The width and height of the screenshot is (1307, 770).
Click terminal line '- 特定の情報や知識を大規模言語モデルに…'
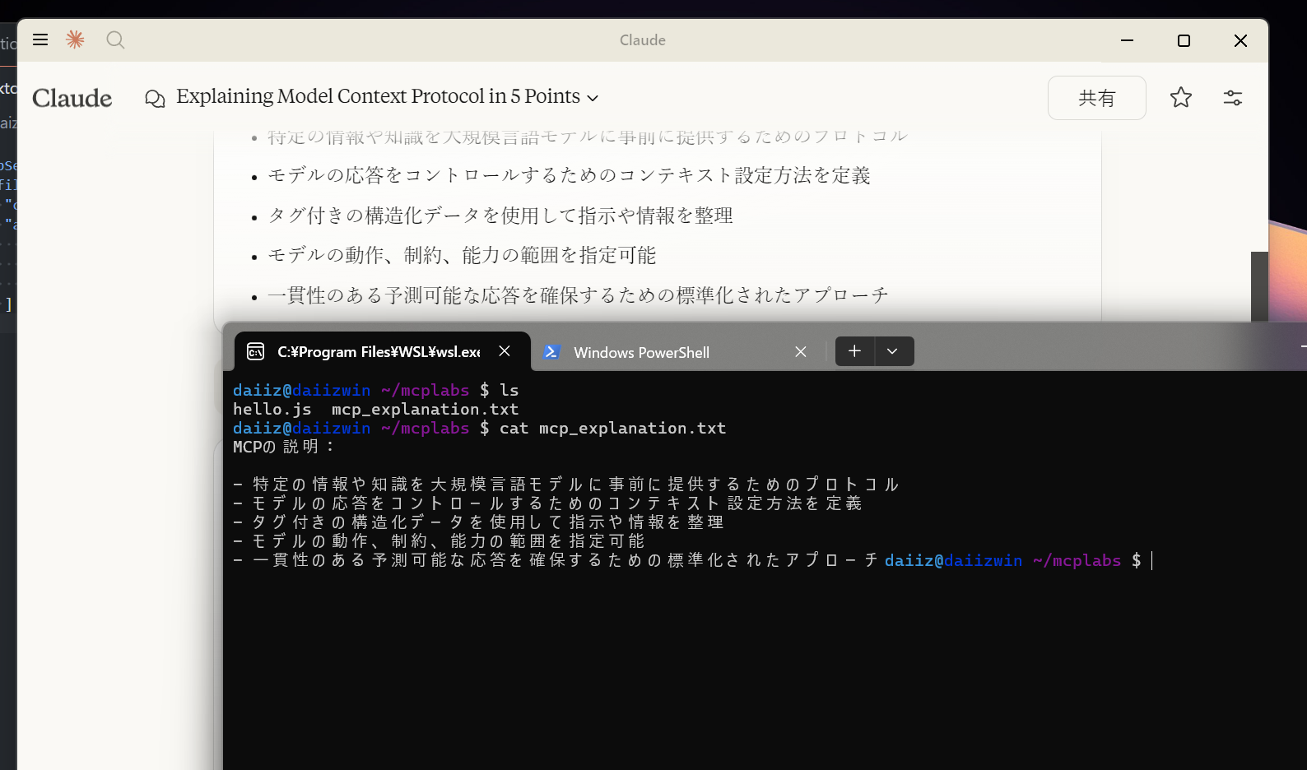(566, 485)
